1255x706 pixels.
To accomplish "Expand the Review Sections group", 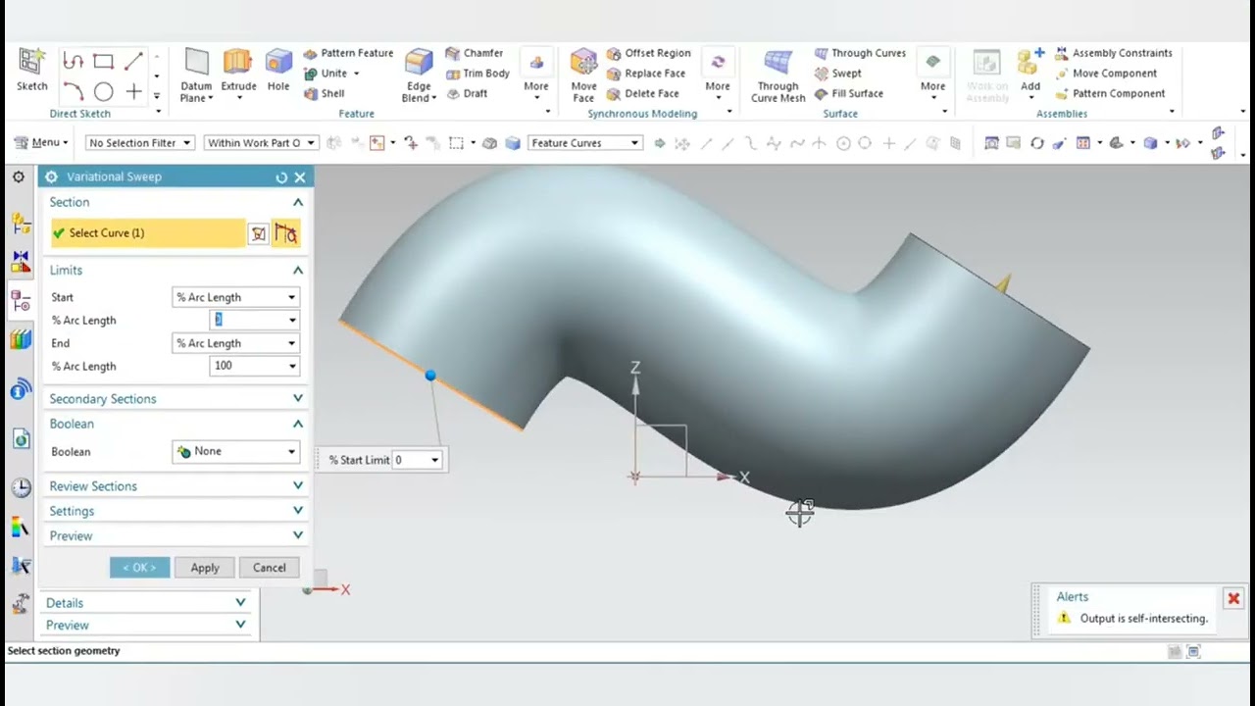I will [x=298, y=485].
